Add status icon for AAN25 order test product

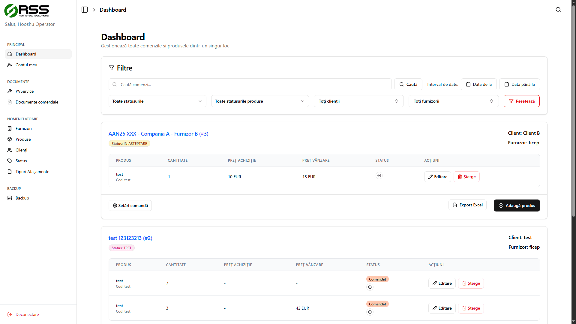tap(379, 175)
